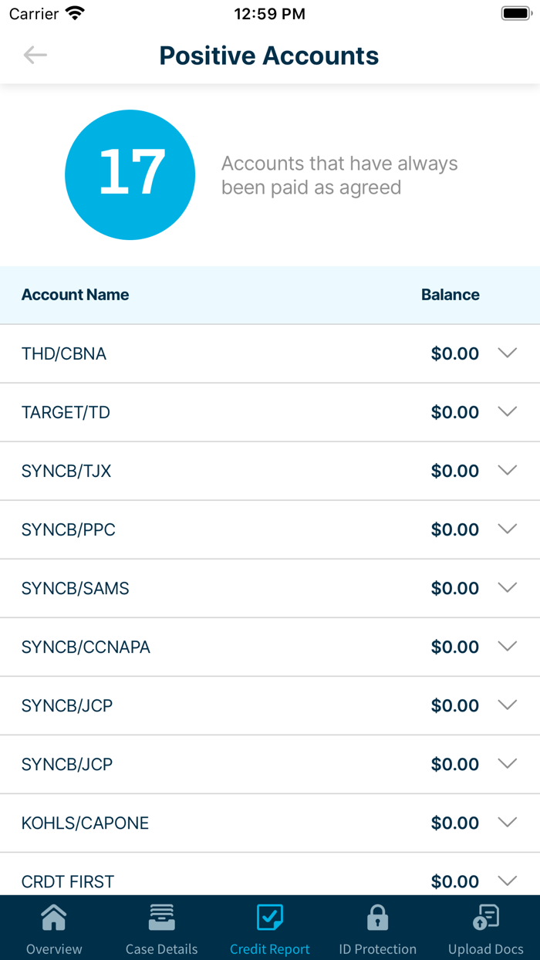
Task: Switch to the ID Protection tab label
Action: point(377,949)
